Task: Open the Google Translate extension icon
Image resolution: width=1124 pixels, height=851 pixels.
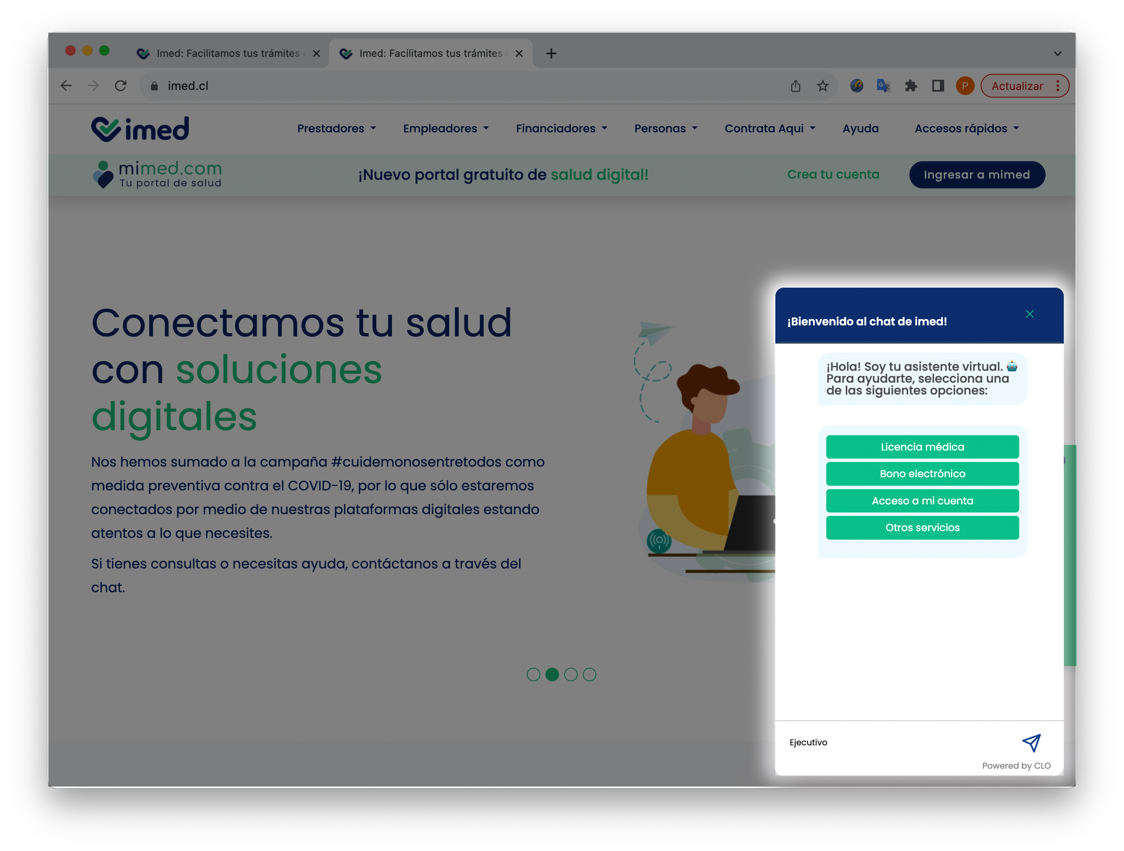Action: point(884,86)
